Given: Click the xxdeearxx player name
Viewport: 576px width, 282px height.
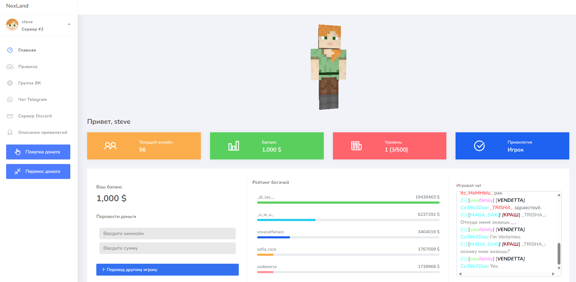Looking at the screenshot, I should (x=267, y=267).
